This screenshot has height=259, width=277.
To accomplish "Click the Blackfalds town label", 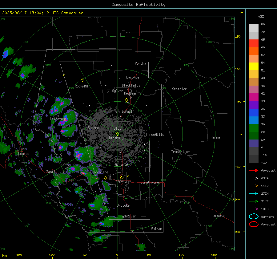I will click(131, 85).
